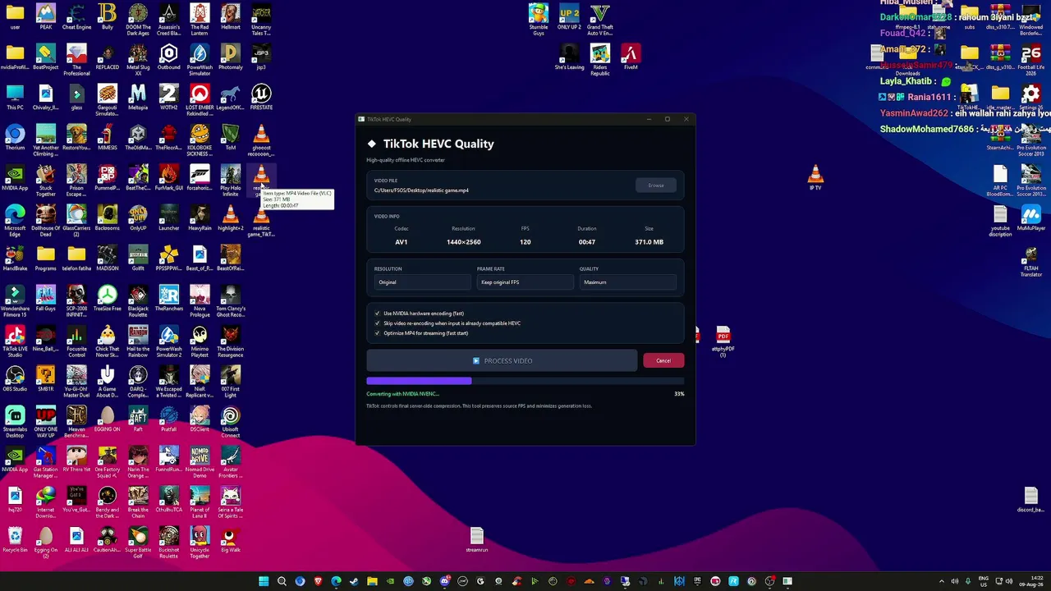This screenshot has height=591, width=1051.
Task: Select the Big Walk icon
Action: 230,540
